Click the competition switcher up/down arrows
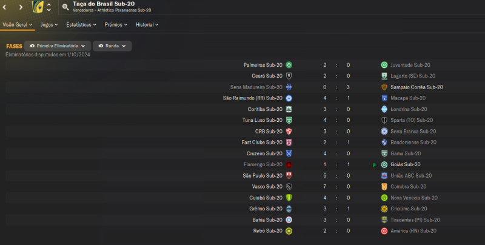485x245 pixels. tap(48, 7)
